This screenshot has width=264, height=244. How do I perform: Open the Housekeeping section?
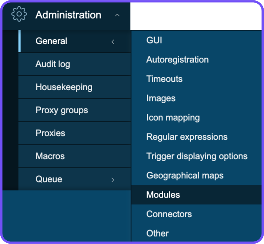point(74,87)
